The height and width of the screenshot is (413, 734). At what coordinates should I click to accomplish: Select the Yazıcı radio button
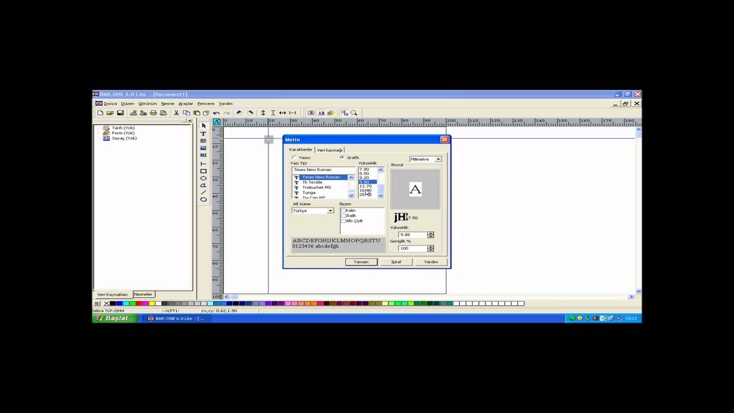point(294,157)
